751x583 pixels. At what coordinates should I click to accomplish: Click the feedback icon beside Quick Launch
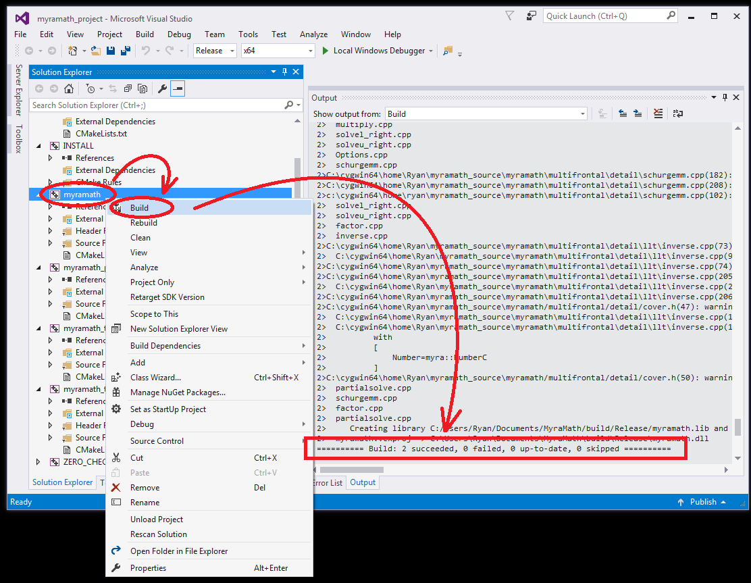coord(531,16)
